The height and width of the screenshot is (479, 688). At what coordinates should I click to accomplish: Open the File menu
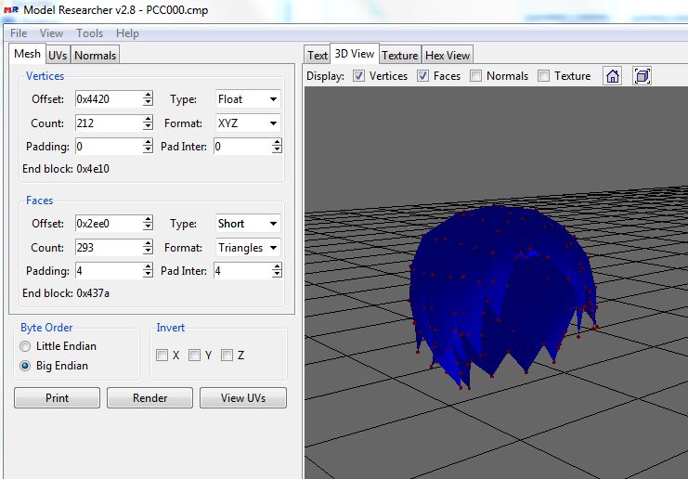[19, 33]
